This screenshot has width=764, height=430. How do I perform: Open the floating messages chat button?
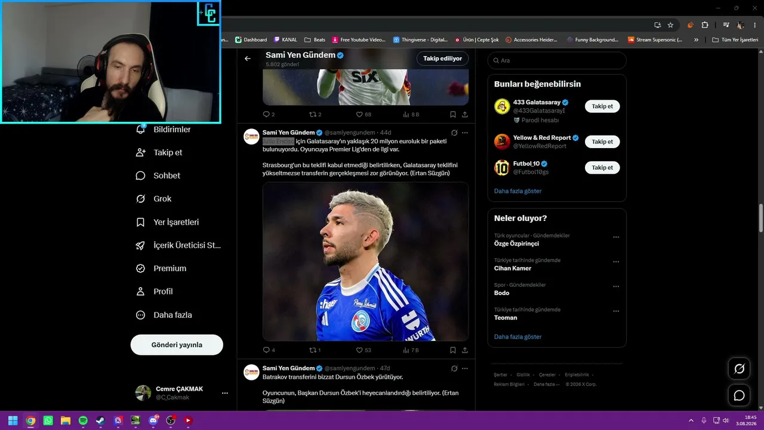(x=739, y=395)
